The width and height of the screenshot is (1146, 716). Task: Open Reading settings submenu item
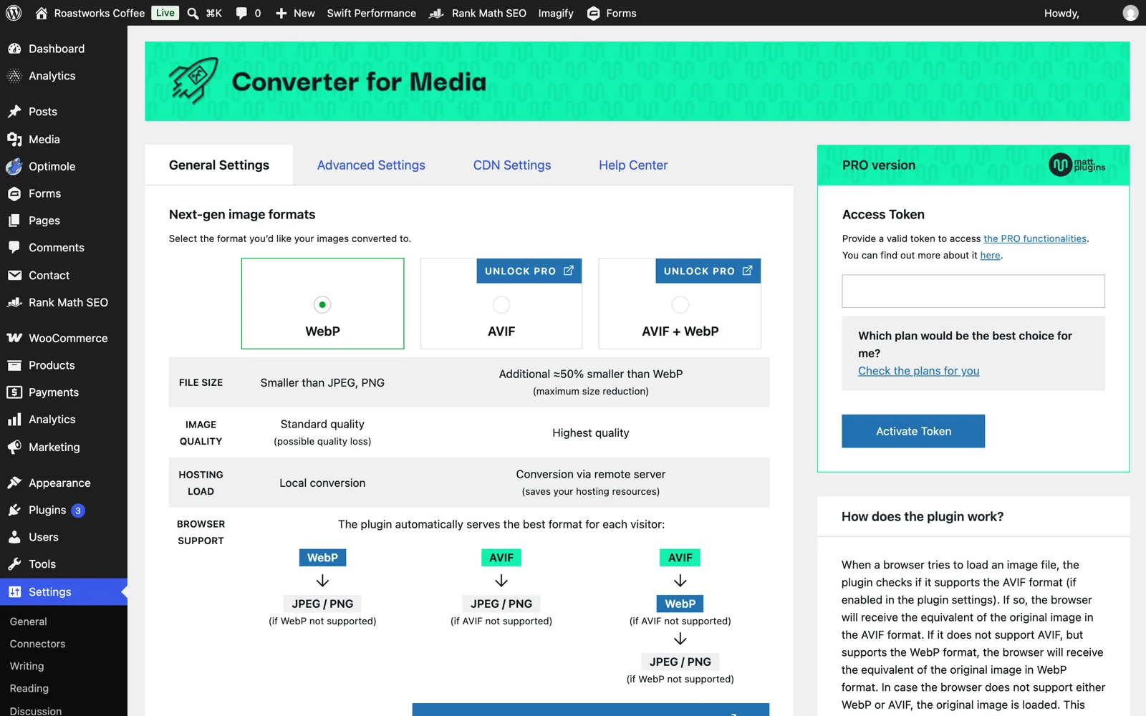[x=29, y=688]
